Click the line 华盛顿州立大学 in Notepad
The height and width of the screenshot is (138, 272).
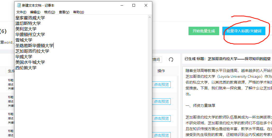coord(30,34)
